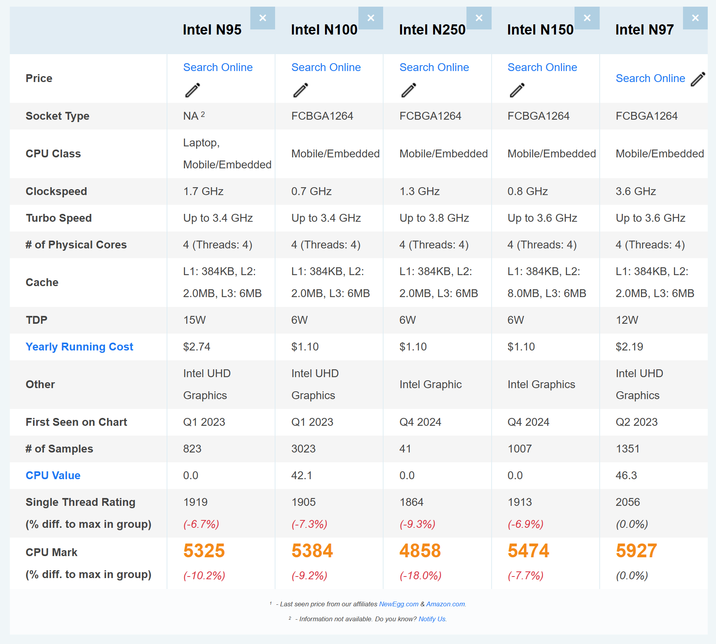
Task: Search online for Intel N250 price
Action: pos(434,68)
